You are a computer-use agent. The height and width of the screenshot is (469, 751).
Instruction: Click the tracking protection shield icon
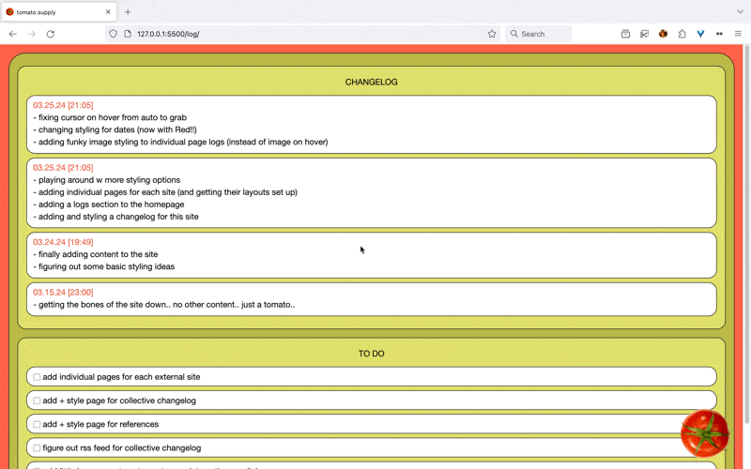coord(114,34)
